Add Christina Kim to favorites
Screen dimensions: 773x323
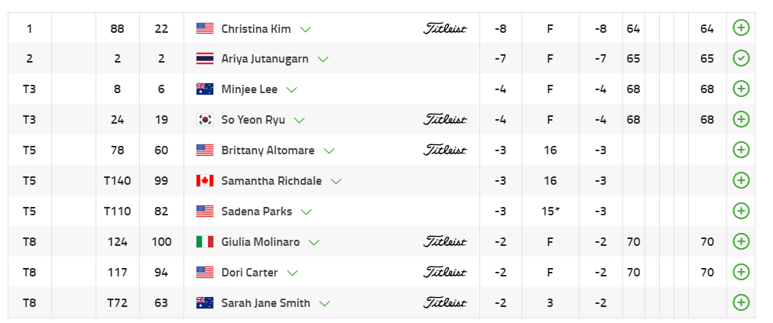tap(740, 28)
